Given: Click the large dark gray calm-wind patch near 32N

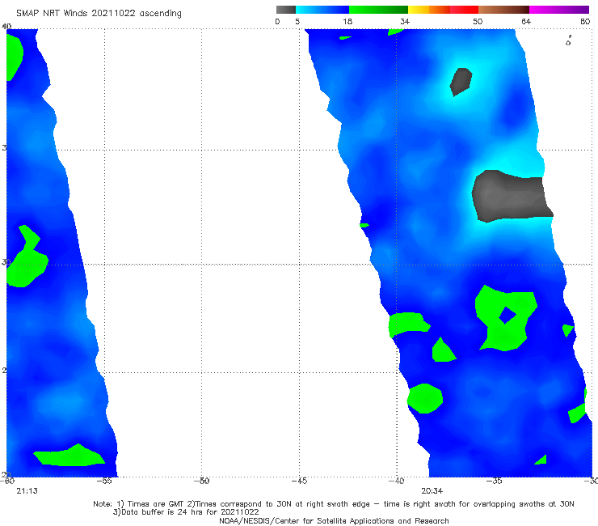Looking at the screenshot, I should pos(511,196).
